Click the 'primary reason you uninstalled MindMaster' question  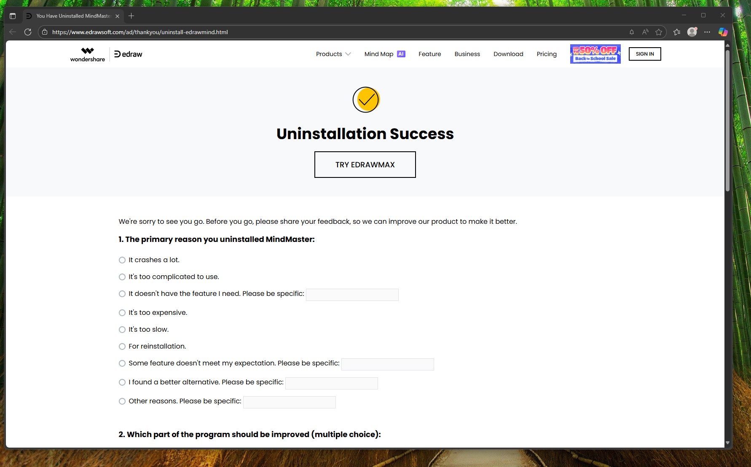[217, 239]
